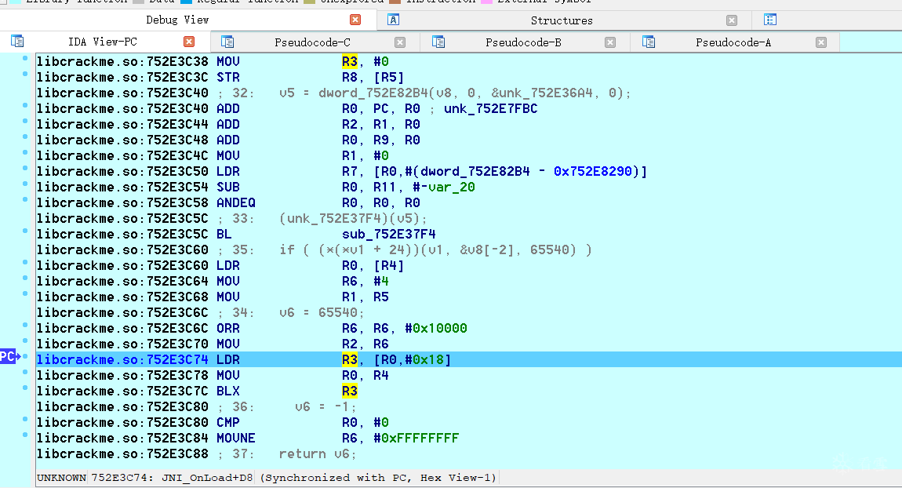This screenshot has height=488, width=902.
Task: Click dword_752E82B4 in LDR R7 operand
Action: point(475,172)
